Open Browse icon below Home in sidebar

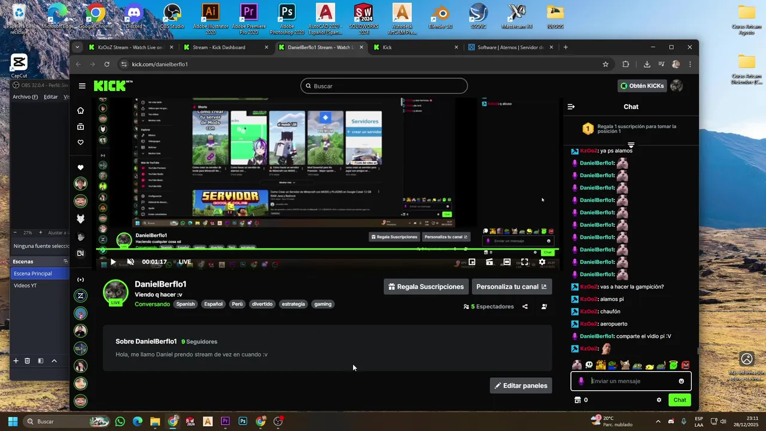tap(81, 126)
